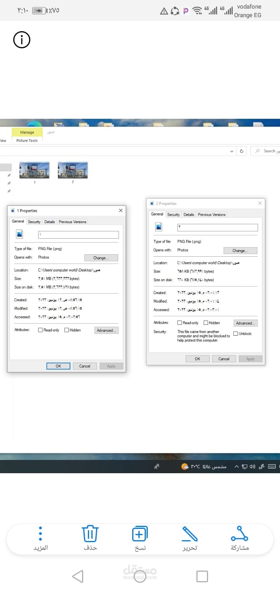Click file icon in 1 Properties dialog
This screenshot has width=280, height=592.
click(19, 234)
